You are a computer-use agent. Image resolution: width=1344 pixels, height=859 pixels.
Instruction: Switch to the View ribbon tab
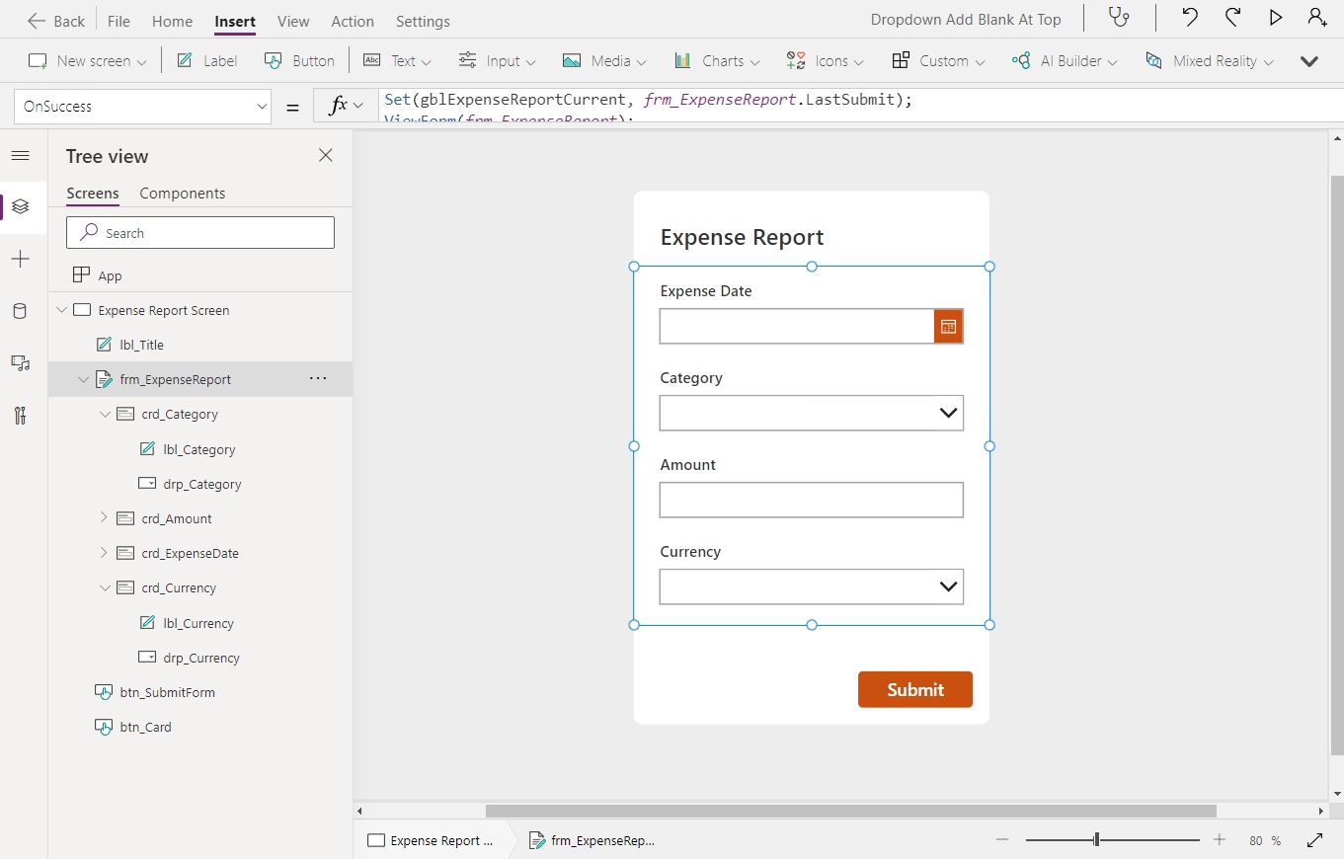click(292, 21)
